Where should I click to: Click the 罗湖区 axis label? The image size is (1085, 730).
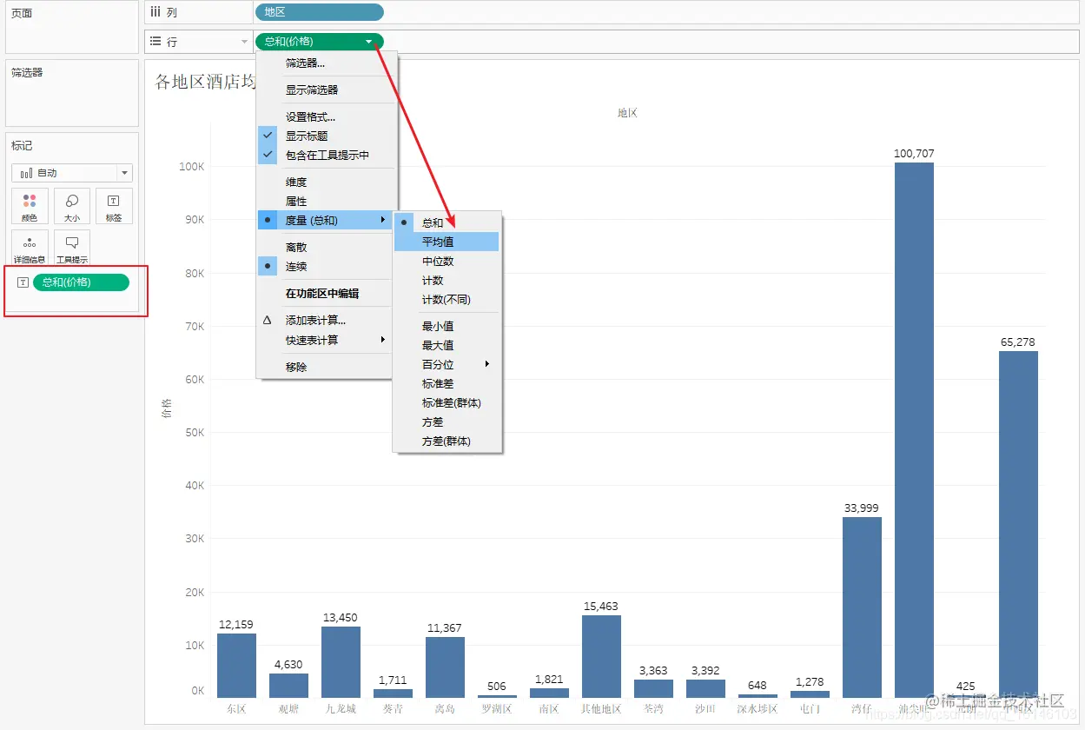click(497, 709)
